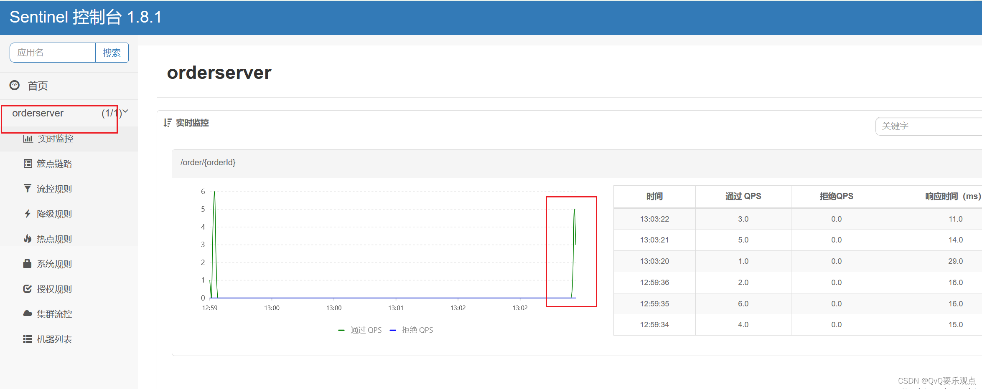Click 通过 QPS value 6.0
Image resolution: width=982 pixels, height=389 pixels.
click(743, 304)
